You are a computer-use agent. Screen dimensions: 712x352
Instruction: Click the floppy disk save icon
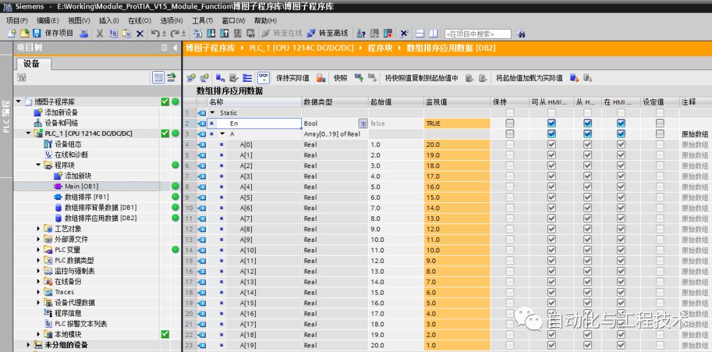(37, 33)
